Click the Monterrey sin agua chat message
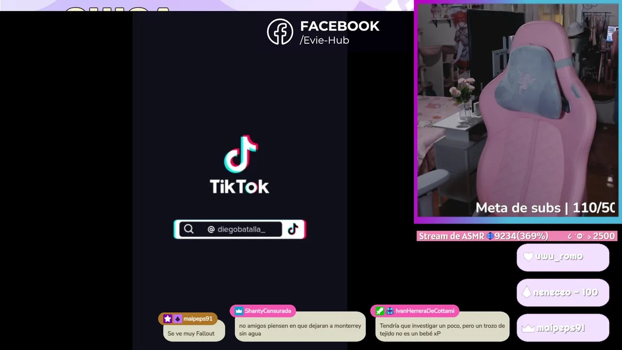Image resolution: width=622 pixels, height=350 pixels. click(300, 330)
